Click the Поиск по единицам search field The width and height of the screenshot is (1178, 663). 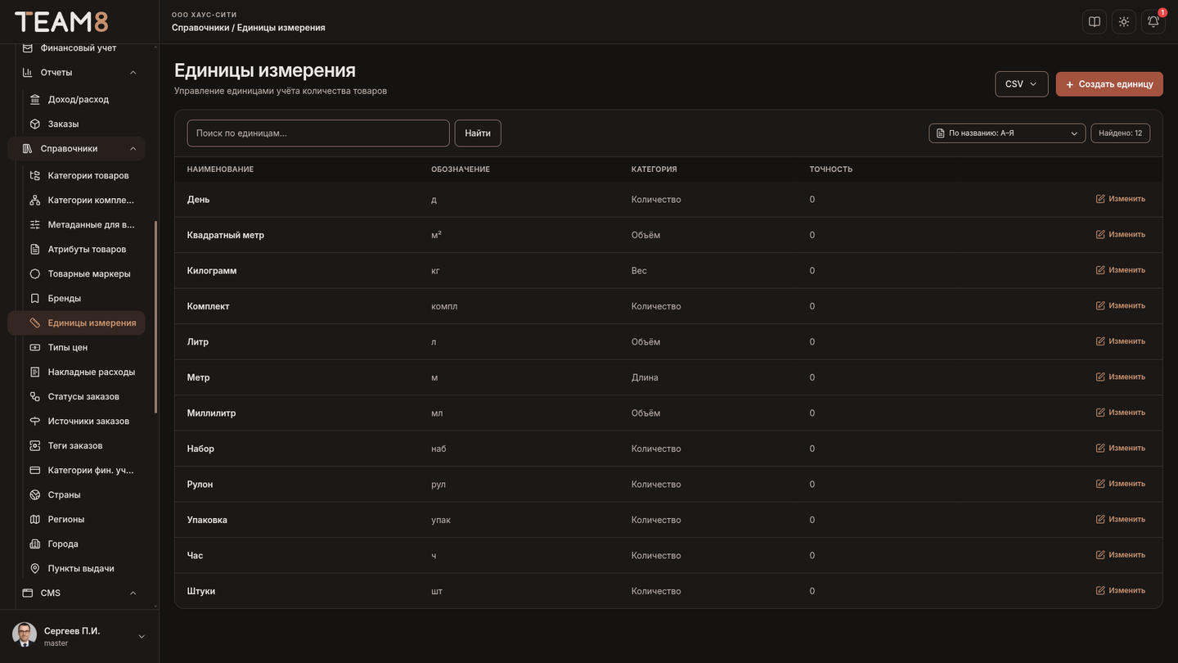click(x=318, y=133)
